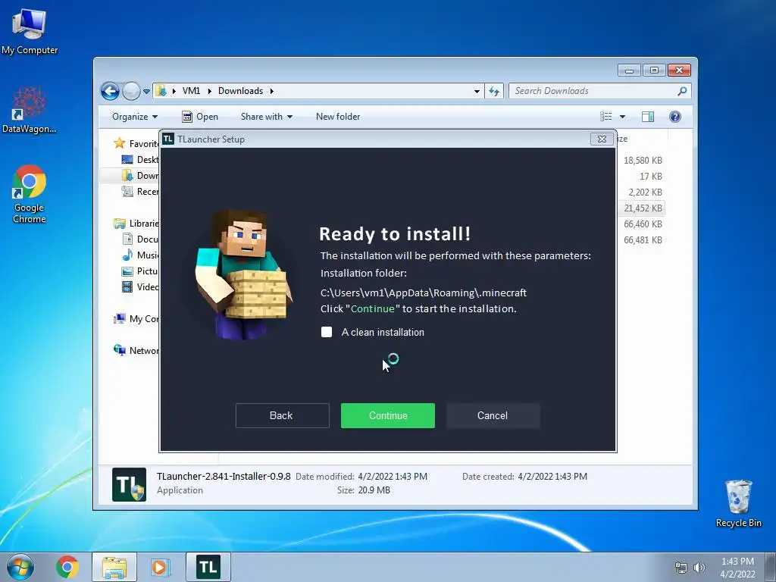This screenshot has width=776, height=582.
Task: Click the search magnifier icon
Action: (x=683, y=91)
